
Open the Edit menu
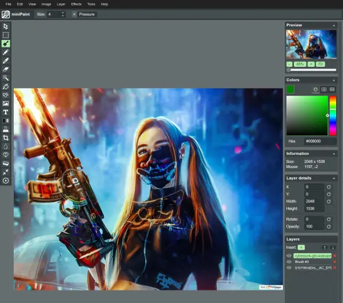point(20,4)
